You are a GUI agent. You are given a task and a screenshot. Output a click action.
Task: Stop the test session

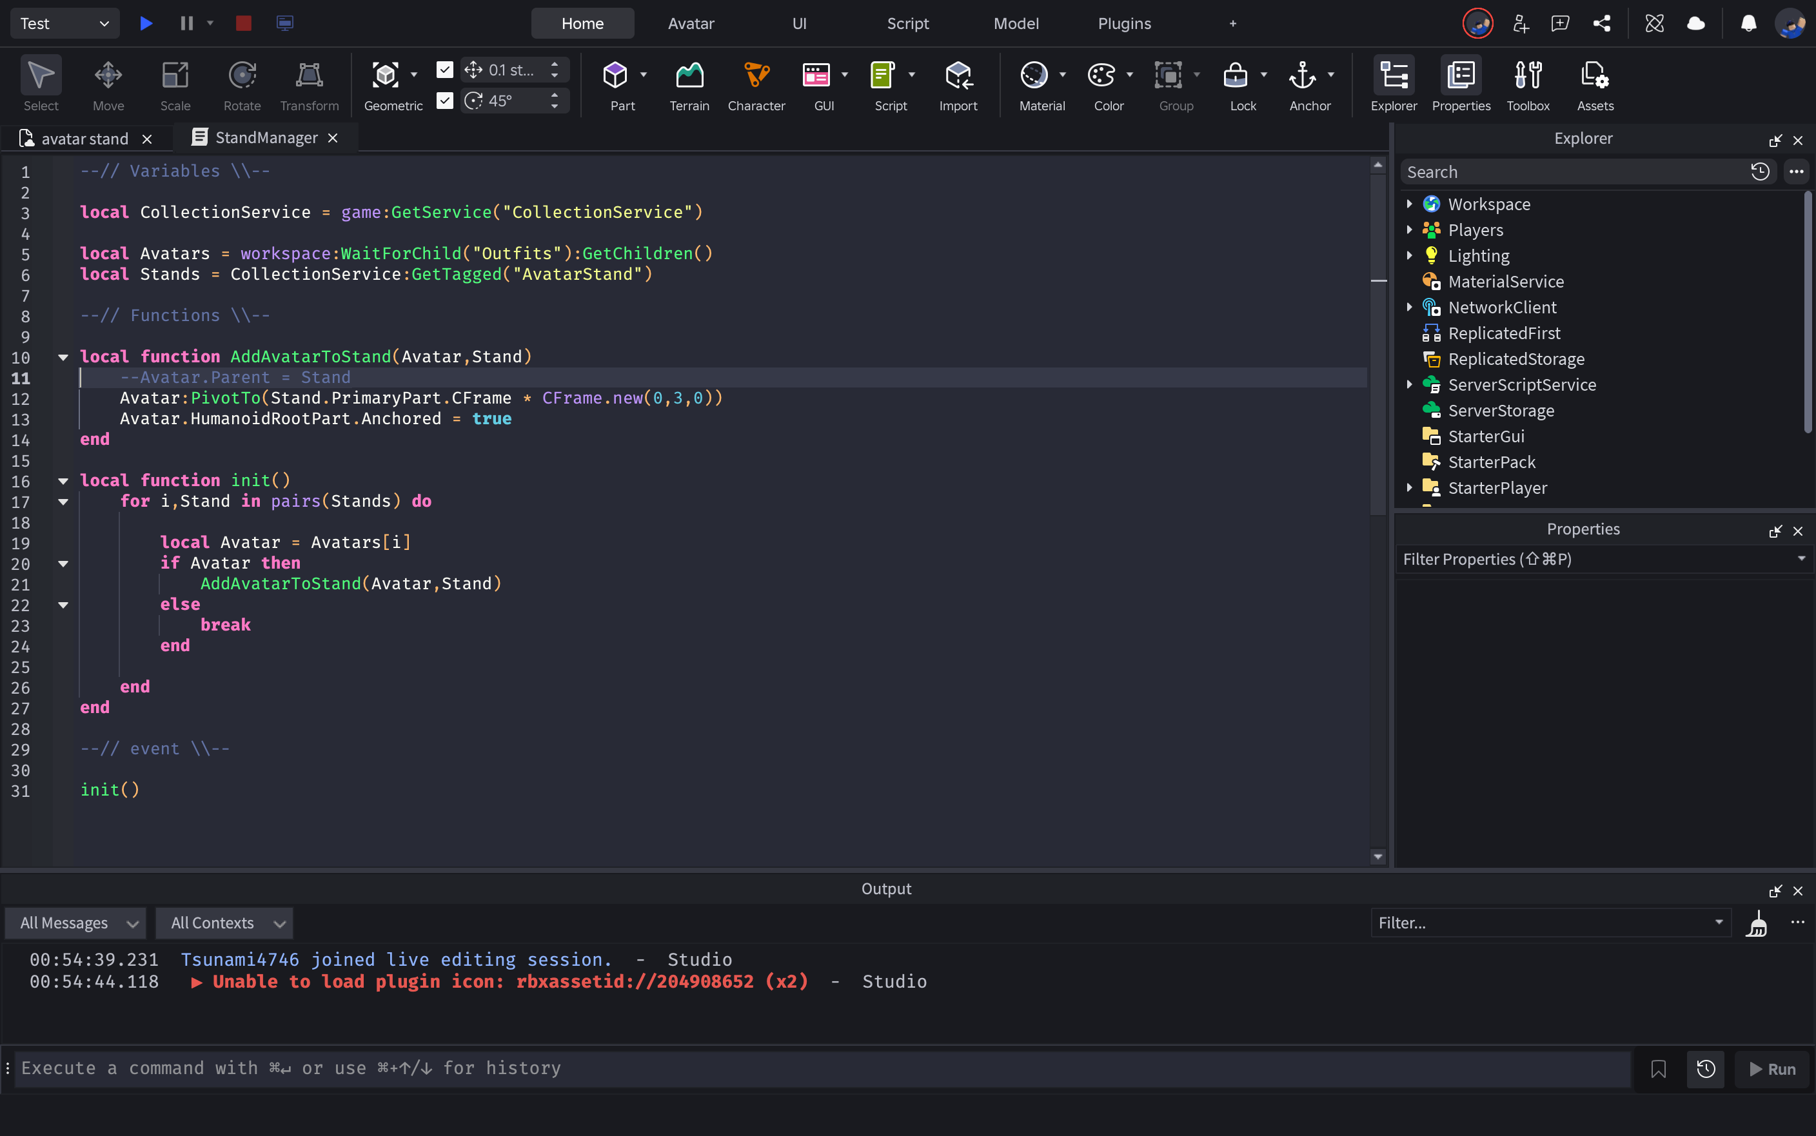[x=243, y=23]
